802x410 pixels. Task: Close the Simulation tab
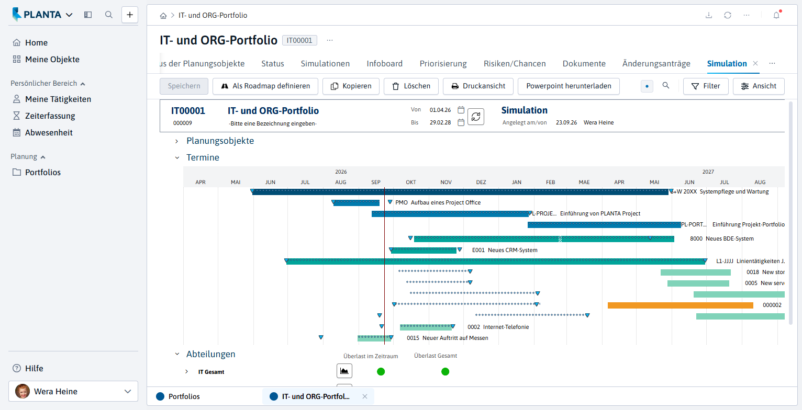755,63
